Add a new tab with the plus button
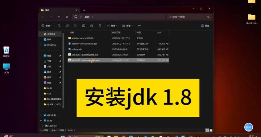This screenshot has height=137, width=261. [x=84, y=10]
